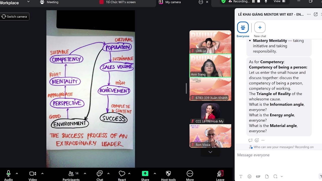Viewport: 322px width, 181px height.
Task: Expand React options caret
Action: 129,173
